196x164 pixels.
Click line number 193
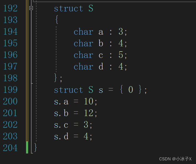coord(10,20)
